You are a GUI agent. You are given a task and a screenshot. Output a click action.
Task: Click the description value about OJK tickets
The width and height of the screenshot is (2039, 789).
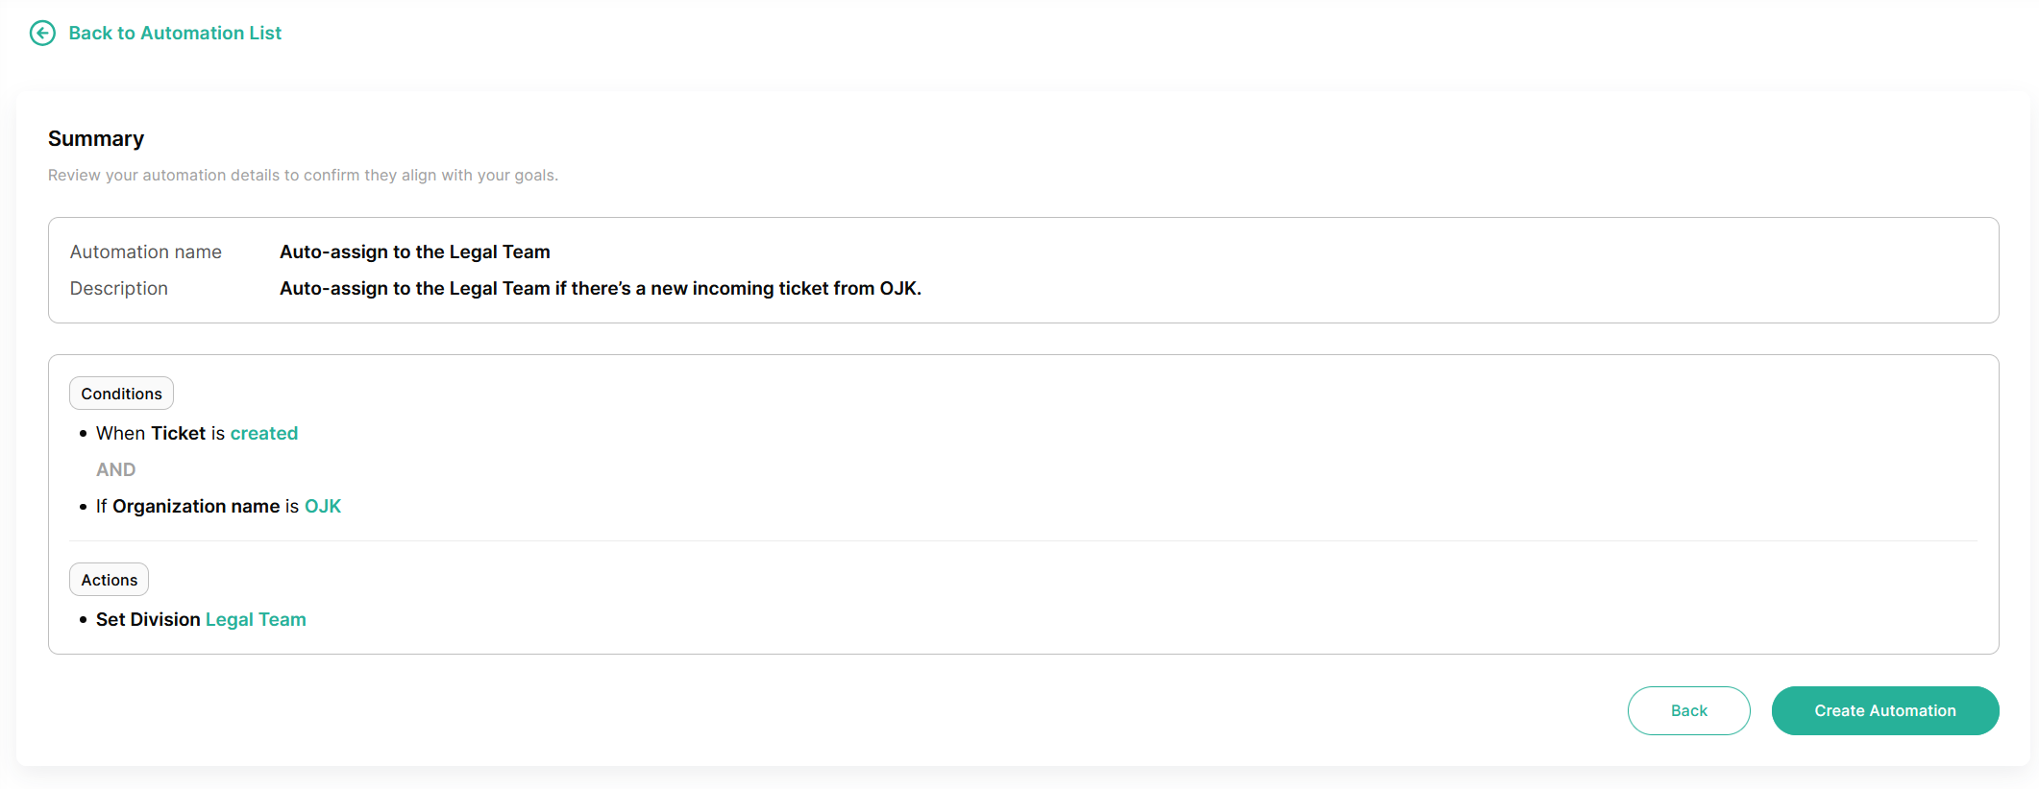pyautogui.click(x=601, y=289)
